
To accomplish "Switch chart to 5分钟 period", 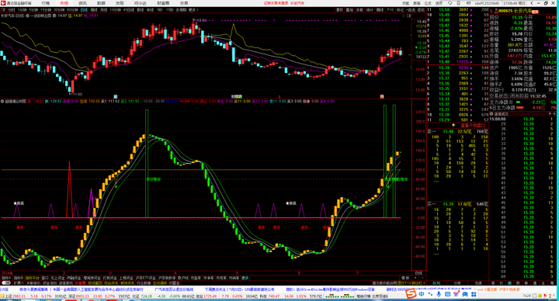I will (33, 10).
